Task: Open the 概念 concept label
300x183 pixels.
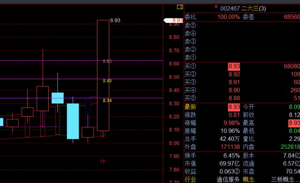Action: click(248, 180)
